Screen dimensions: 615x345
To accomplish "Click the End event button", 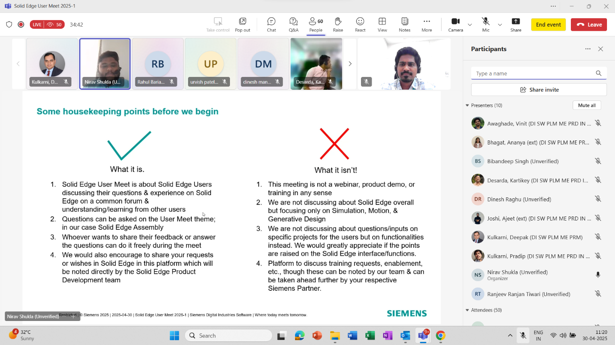I will pos(548,24).
